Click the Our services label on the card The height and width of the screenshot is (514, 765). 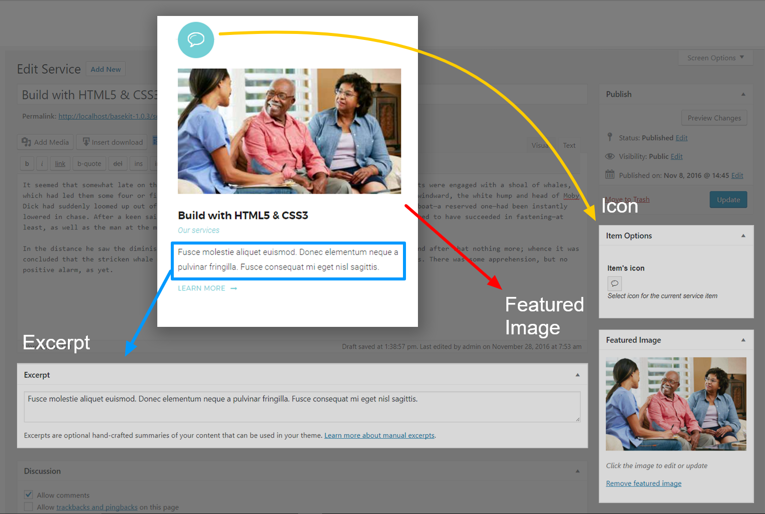coord(199,230)
